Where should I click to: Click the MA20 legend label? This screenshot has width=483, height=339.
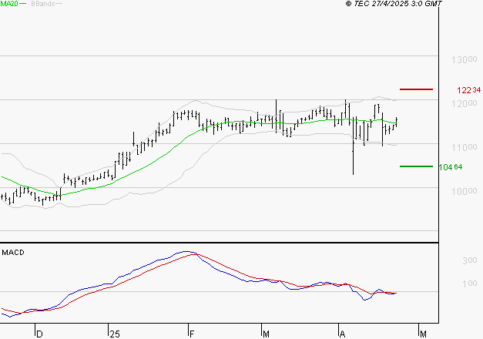coord(9,5)
